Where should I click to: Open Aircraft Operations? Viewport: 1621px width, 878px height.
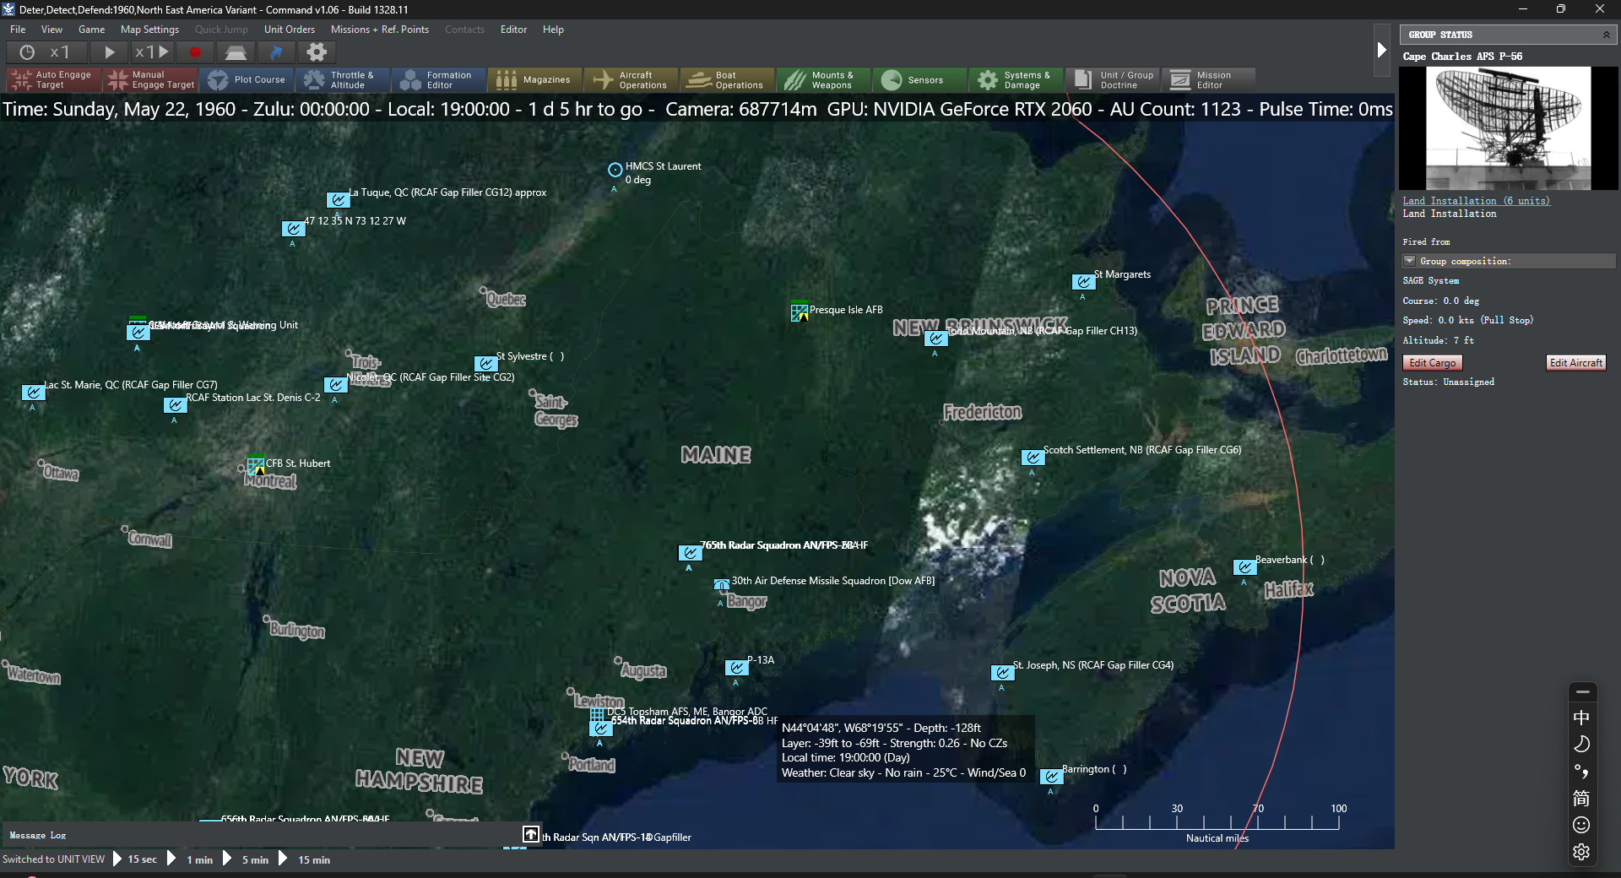pos(632,79)
